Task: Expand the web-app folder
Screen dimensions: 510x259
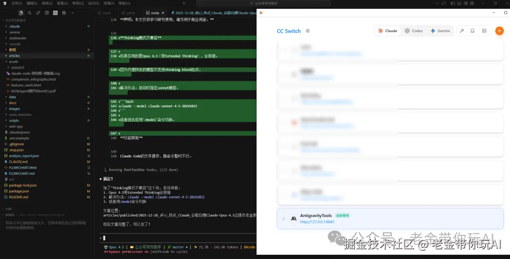Action: [x=16, y=126]
